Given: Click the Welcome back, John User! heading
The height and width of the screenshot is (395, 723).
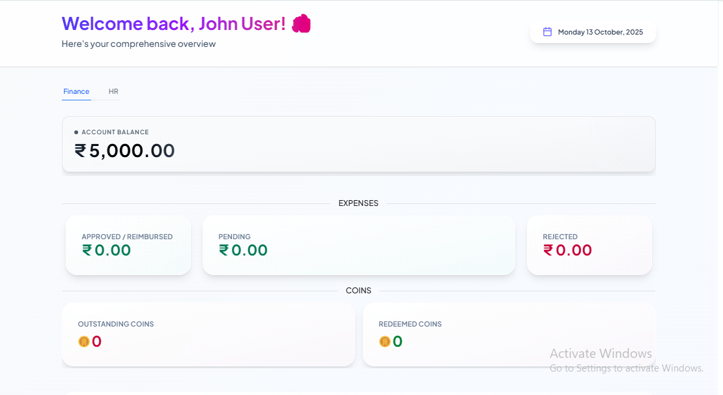Looking at the screenshot, I should point(173,23).
